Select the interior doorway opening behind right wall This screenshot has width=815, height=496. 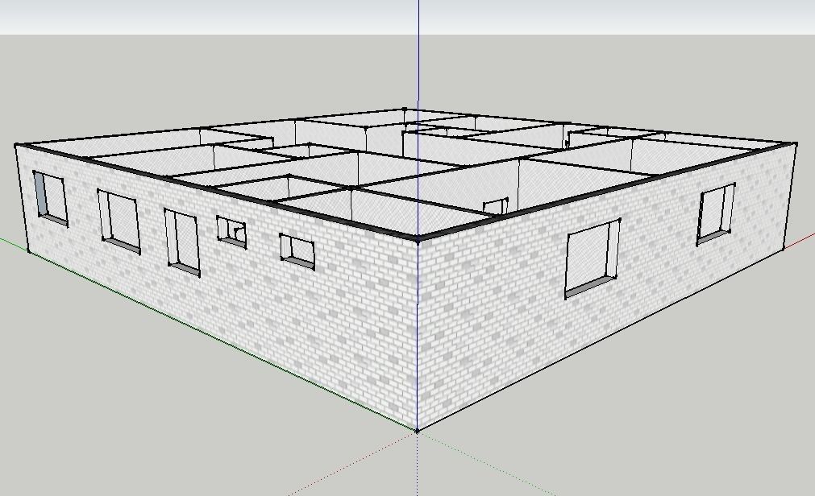tap(495, 206)
